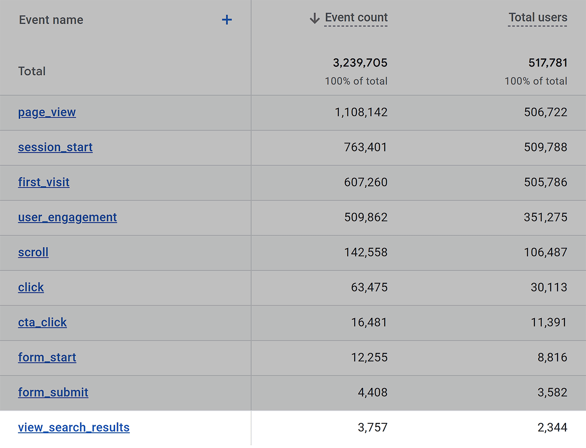Click the sort arrow next to Event count
The image size is (586, 448).
click(x=314, y=18)
